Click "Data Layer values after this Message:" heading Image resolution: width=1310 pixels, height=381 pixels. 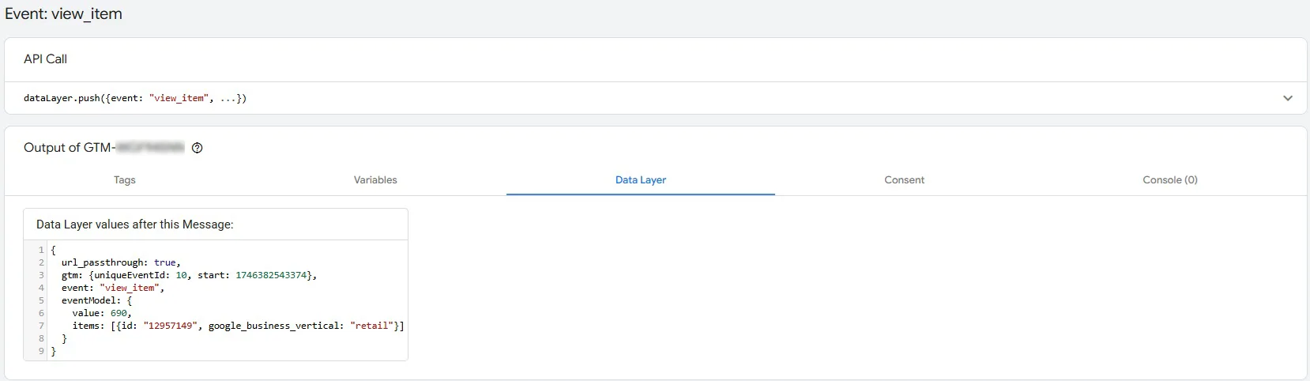point(135,224)
